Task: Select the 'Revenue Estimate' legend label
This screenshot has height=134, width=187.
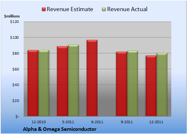Action: point(70,9)
